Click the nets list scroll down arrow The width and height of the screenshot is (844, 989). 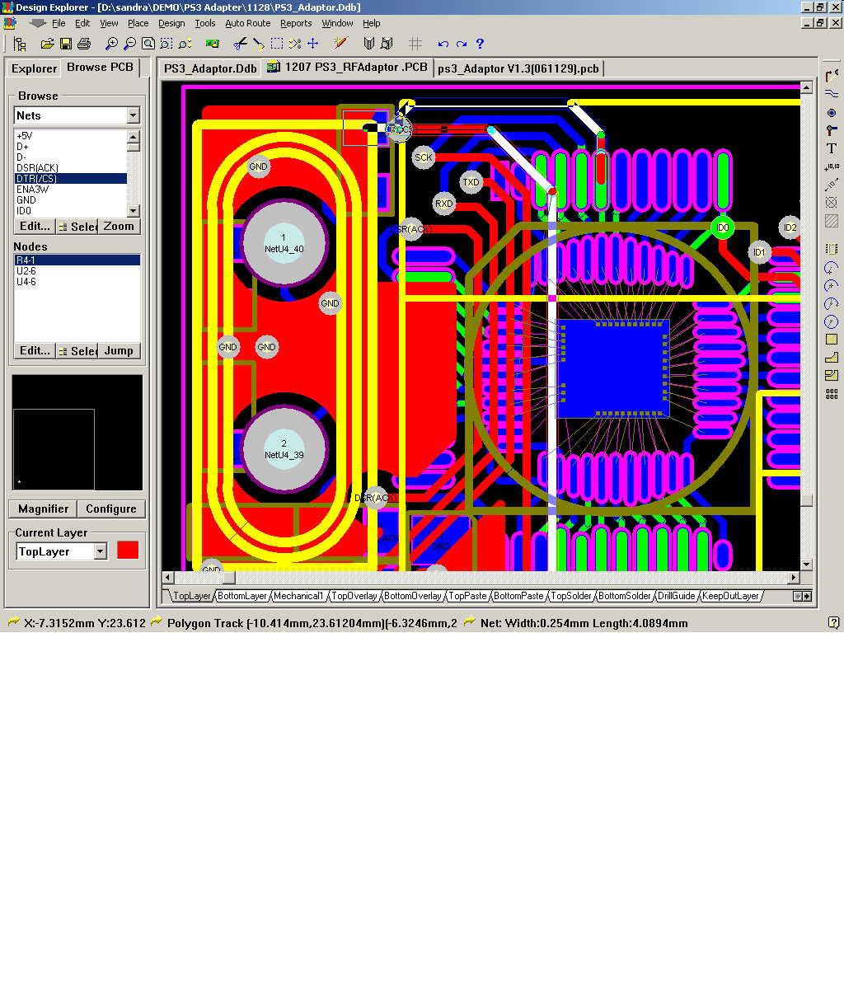click(134, 211)
